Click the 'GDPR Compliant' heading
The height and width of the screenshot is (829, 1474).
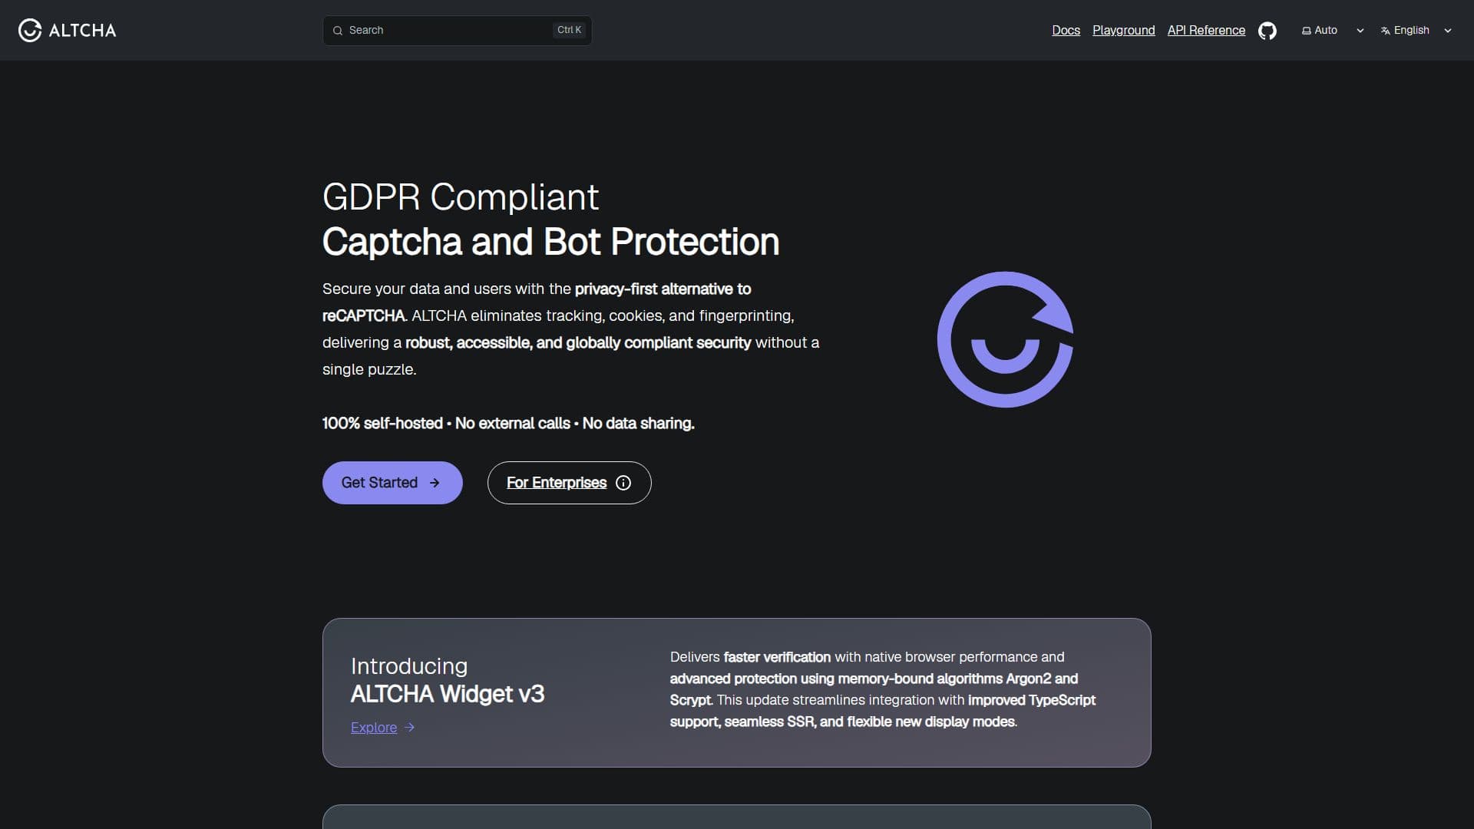click(x=461, y=197)
